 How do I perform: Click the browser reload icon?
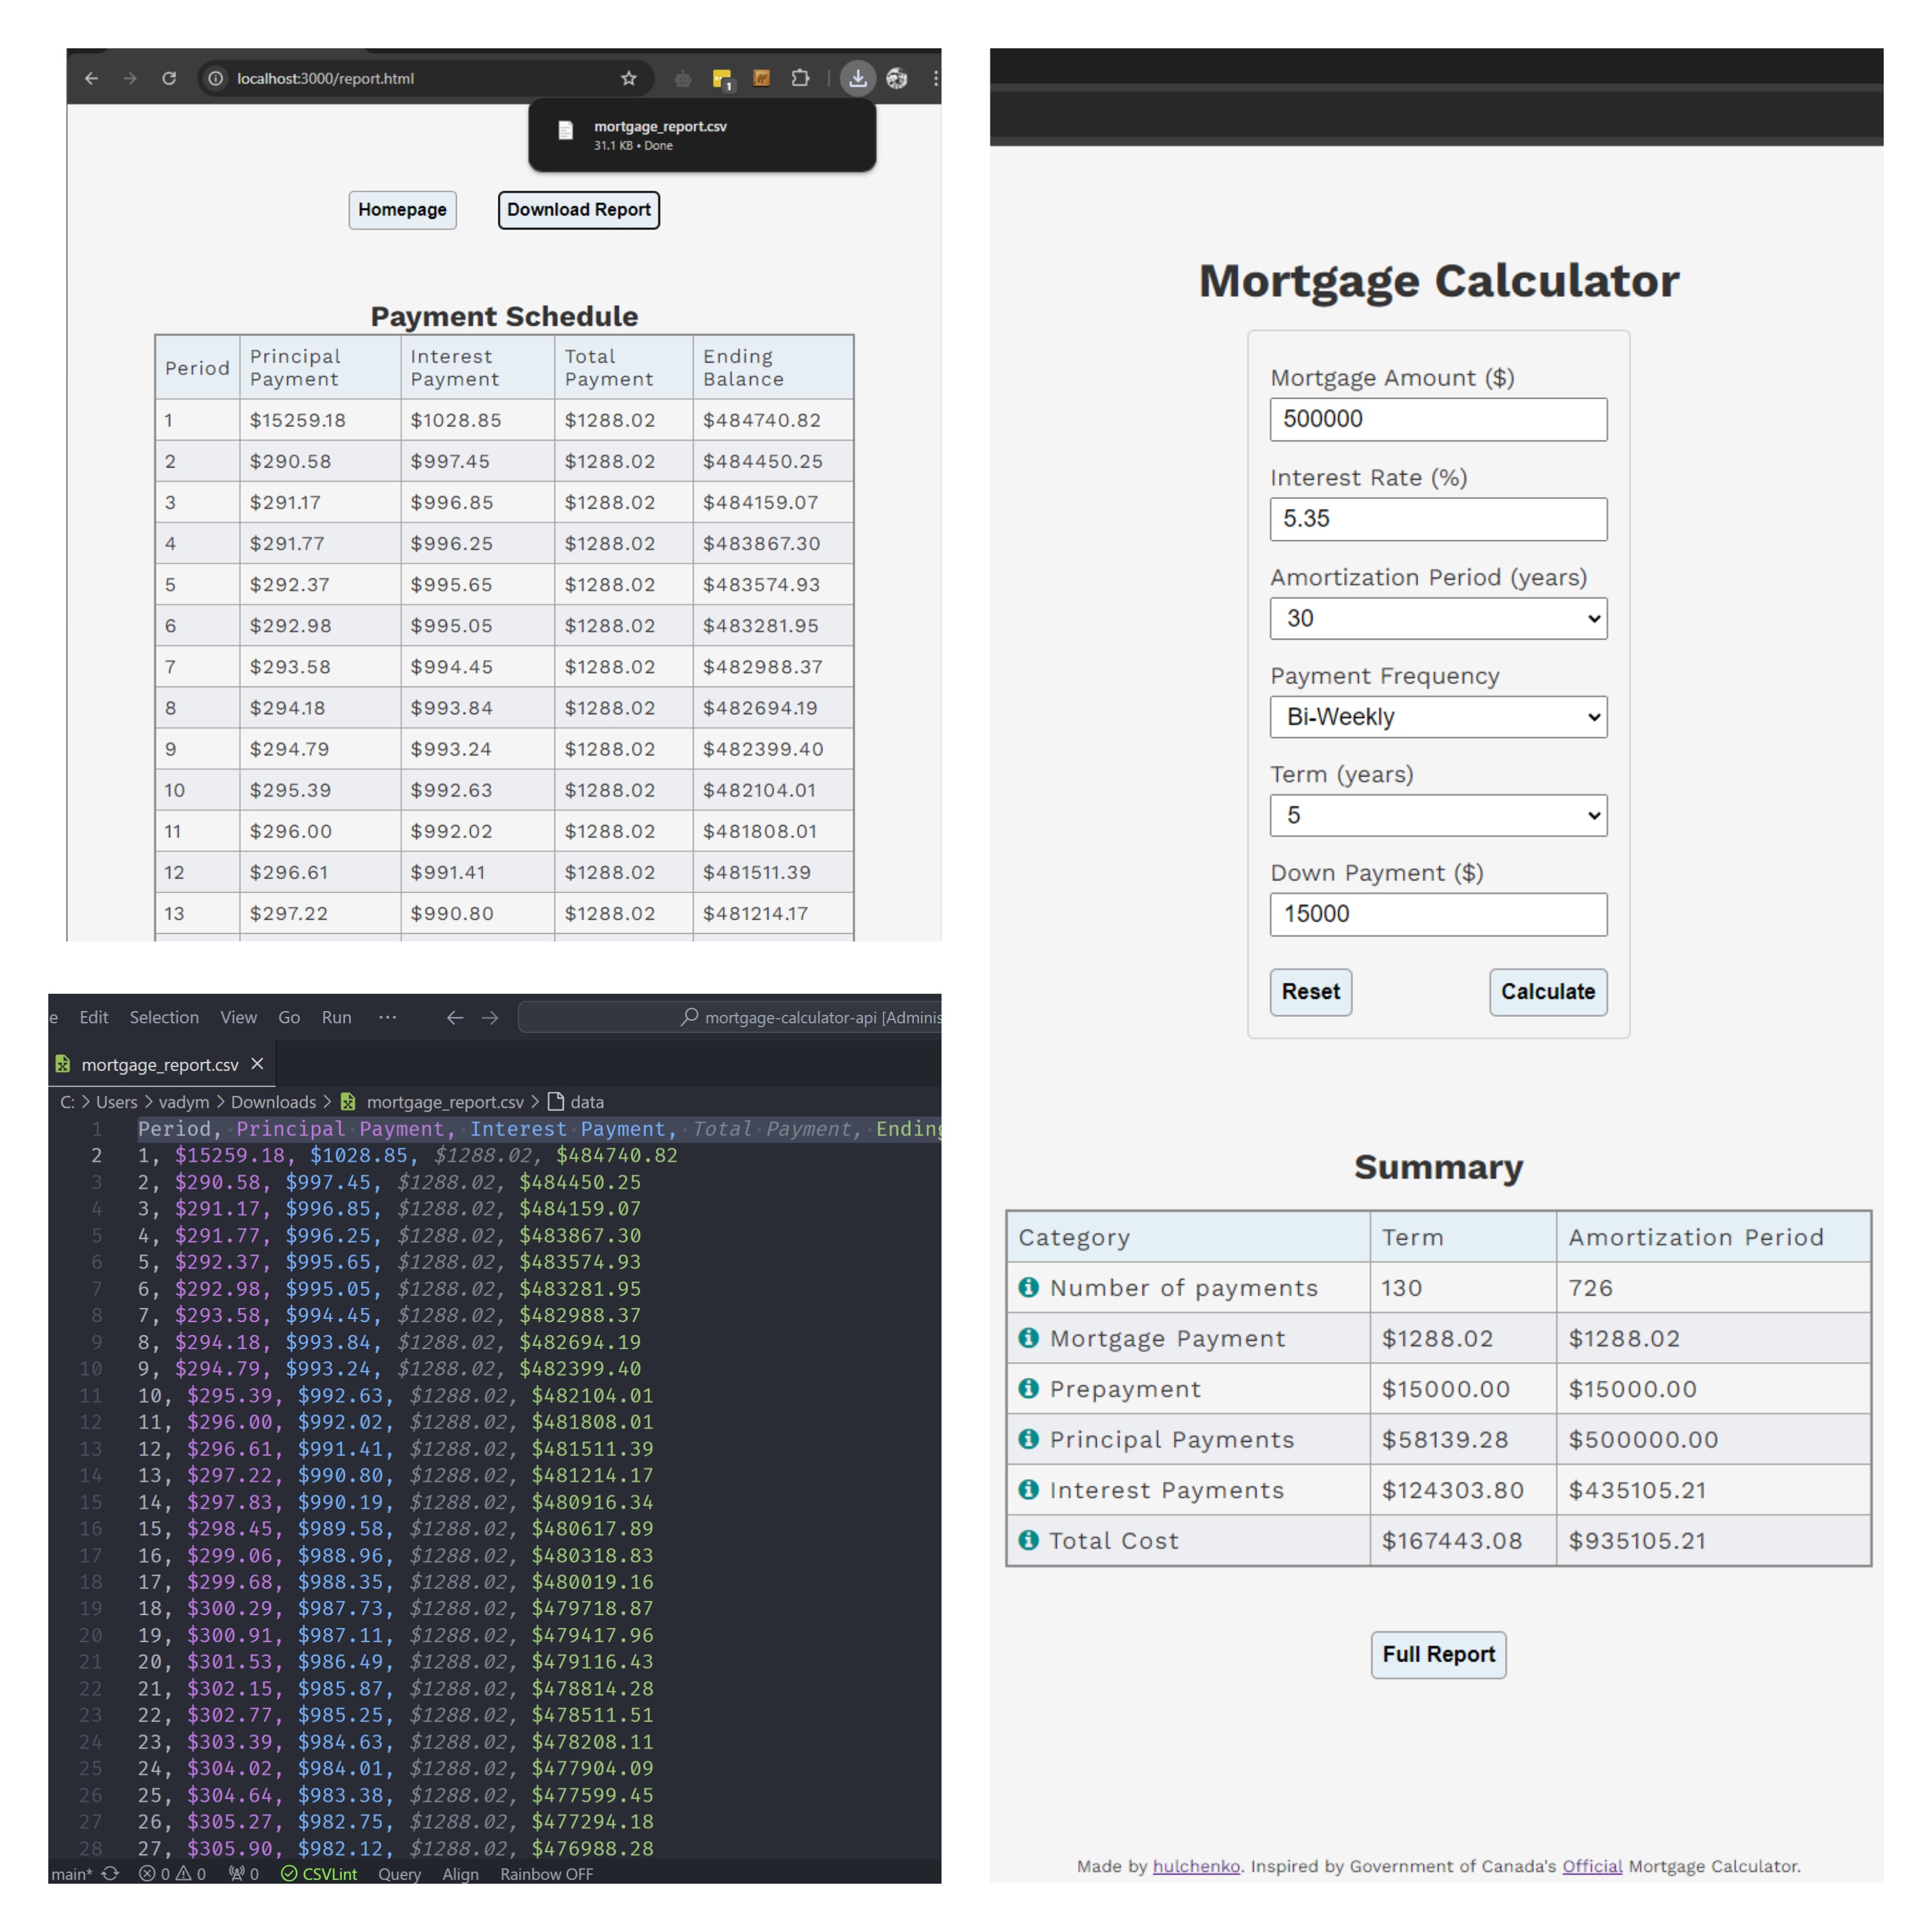(169, 78)
